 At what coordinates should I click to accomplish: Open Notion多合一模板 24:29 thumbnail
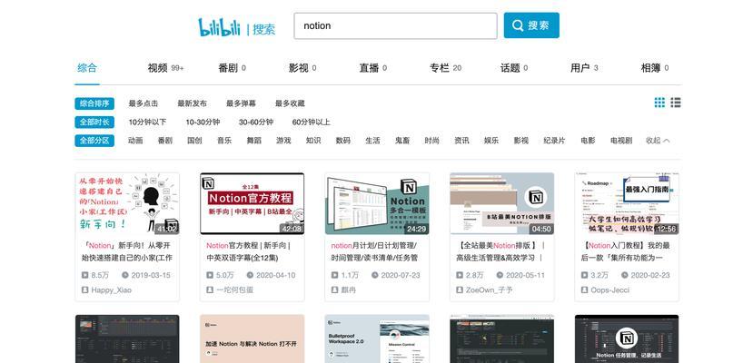click(377, 203)
